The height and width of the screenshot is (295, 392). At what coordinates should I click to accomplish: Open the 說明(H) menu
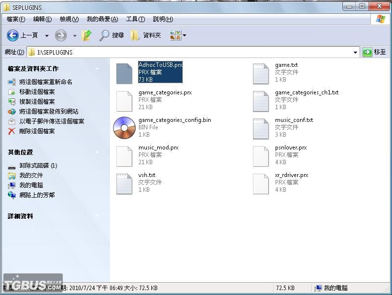coord(163,19)
